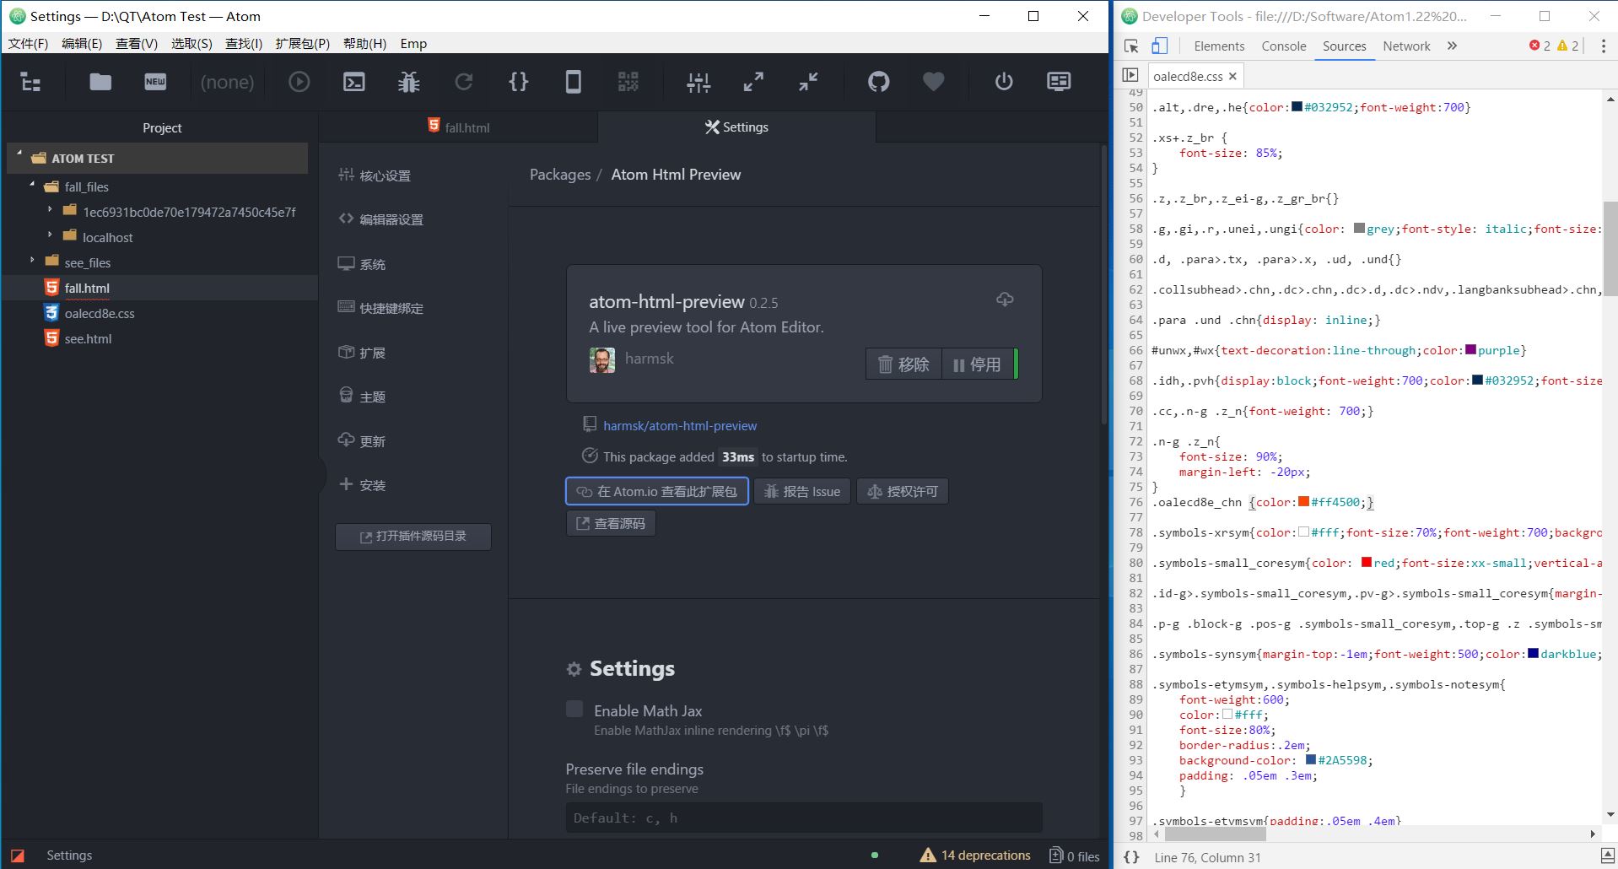Click Preserve file endings input field
The height and width of the screenshot is (869, 1618).
pyautogui.click(x=804, y=818)
